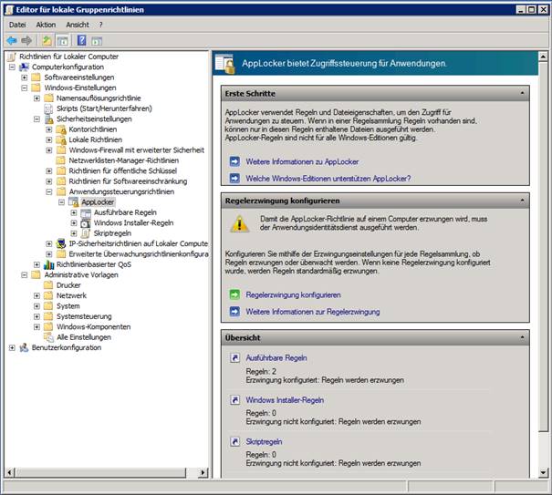Expand the Namensauflösungsrichtlinie node
Viewport: 552px width, 495px height.
(36, 98)
